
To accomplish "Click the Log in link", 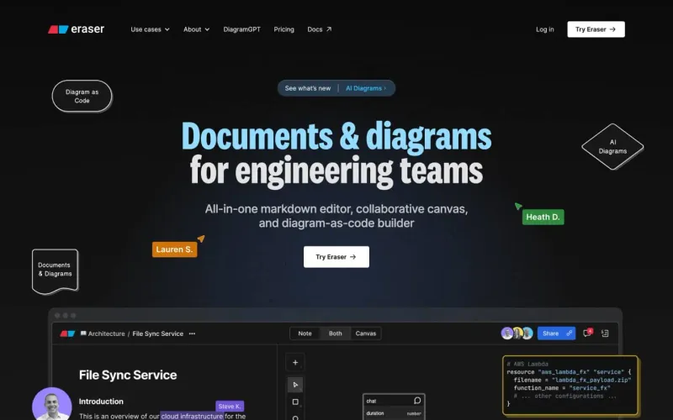I will (x=544, y=29).
